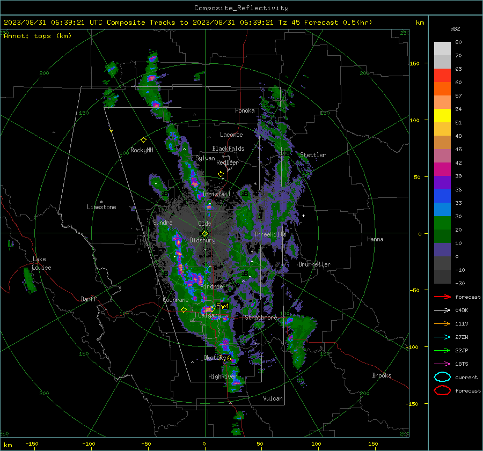
Task: Click the Drumheller city label
Action: pos(314,264)
